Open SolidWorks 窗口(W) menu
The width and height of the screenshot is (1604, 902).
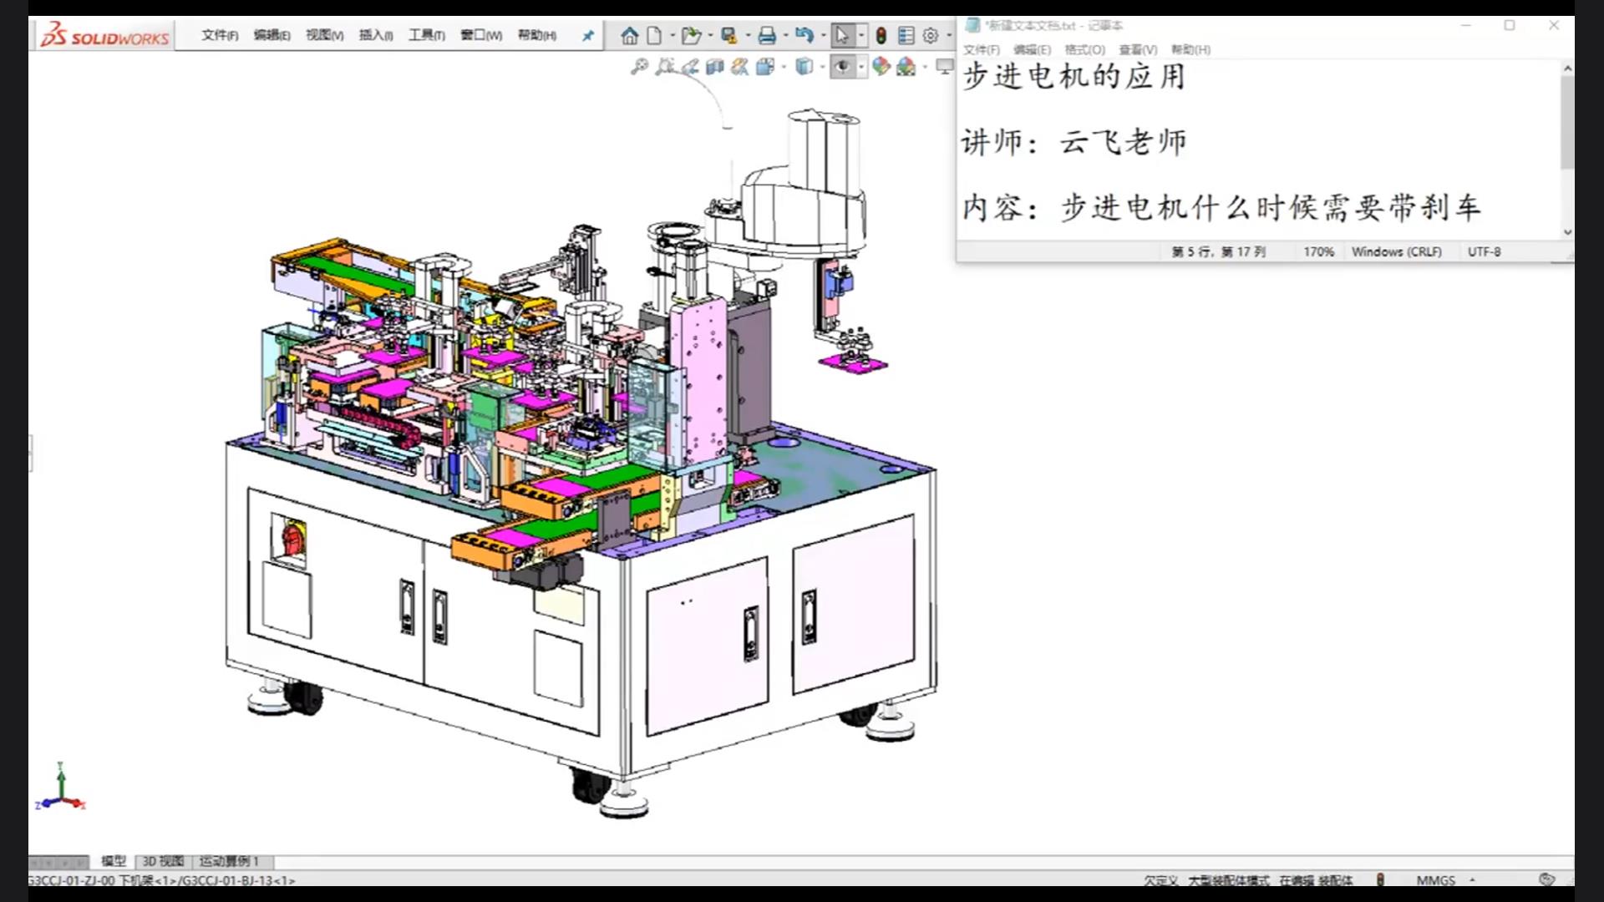[481, 35]
